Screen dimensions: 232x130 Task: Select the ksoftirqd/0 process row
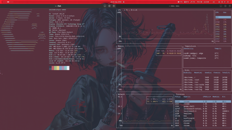tap(203, 118)
